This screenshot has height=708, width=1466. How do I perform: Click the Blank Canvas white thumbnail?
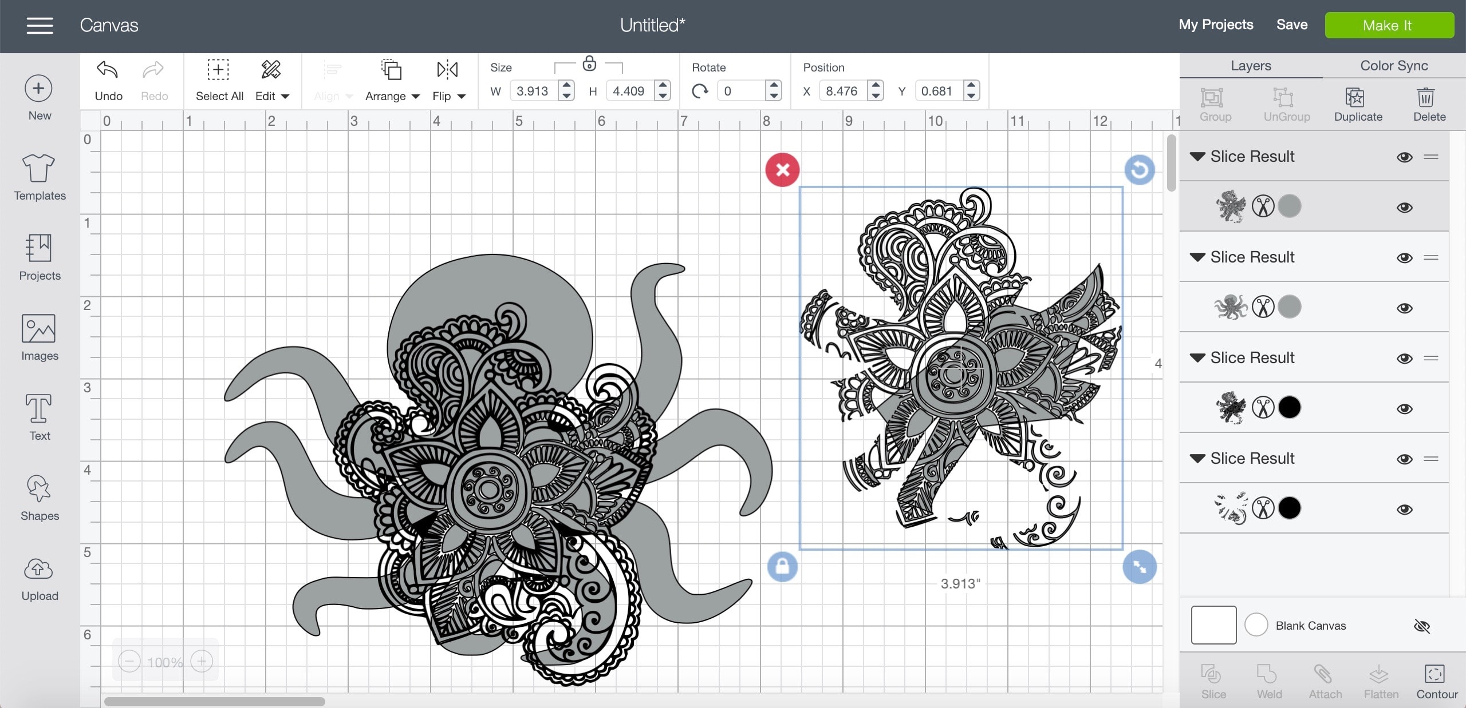1213,625
